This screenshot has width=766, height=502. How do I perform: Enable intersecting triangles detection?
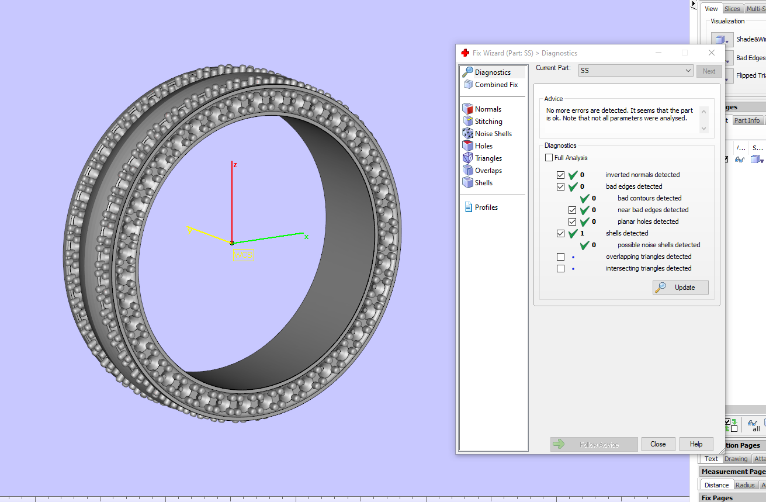[x=561, y=269]
